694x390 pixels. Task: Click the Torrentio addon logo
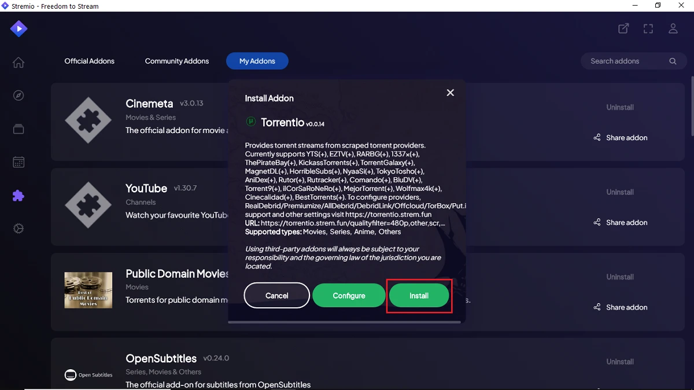[250, 122]
